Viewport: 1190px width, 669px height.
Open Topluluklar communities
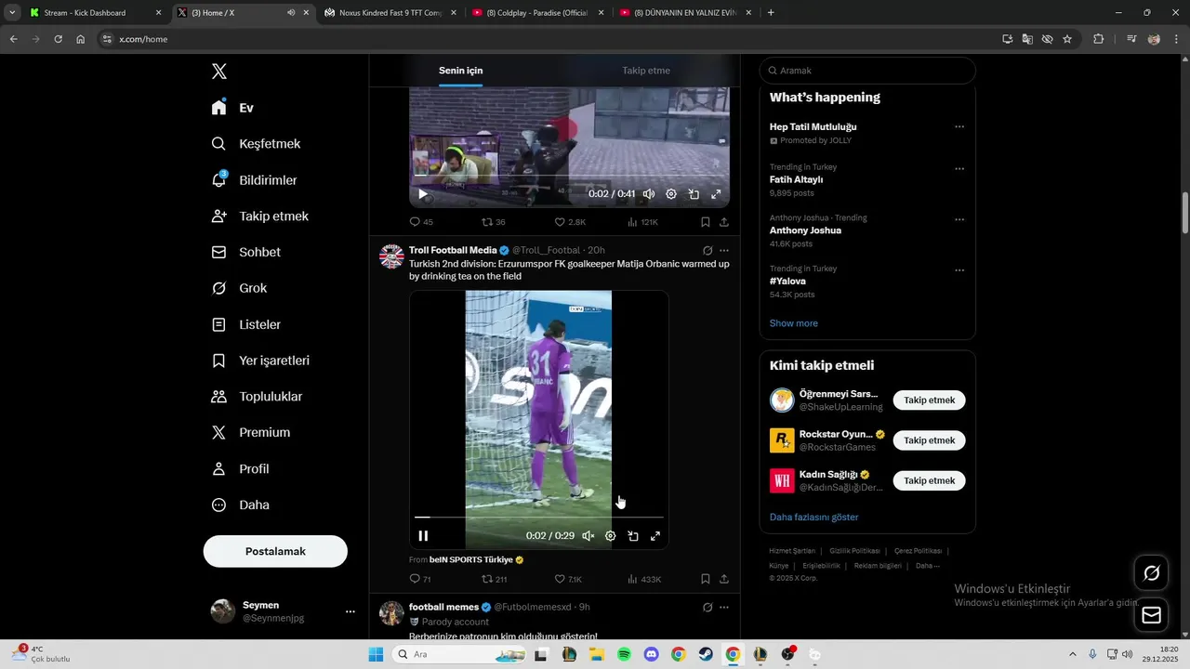coord(257,397)
